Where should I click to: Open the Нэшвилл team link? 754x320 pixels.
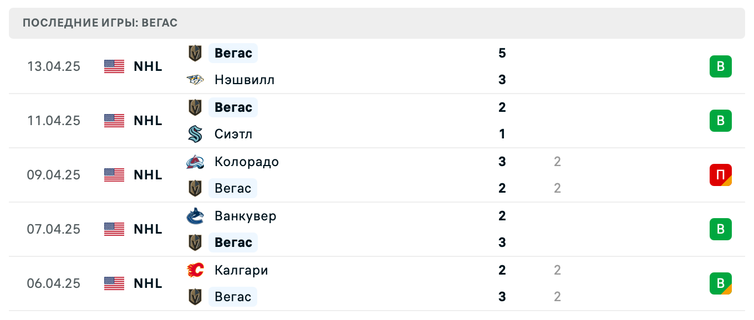click(x=244, y=80)
